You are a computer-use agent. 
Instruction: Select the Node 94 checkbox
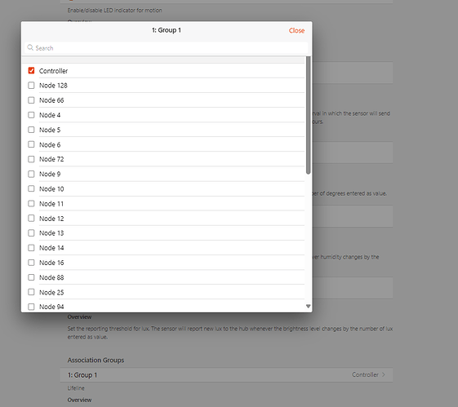coord(31,307)
